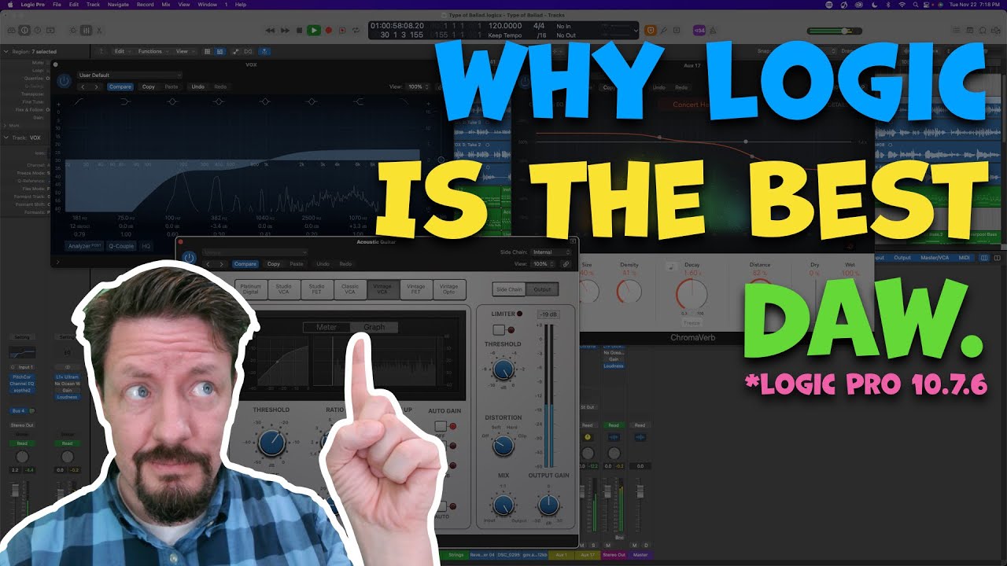The width and height of the screenshot is (1007, 566).
Task: Open Quick Help icon
Action: point(38,30)
